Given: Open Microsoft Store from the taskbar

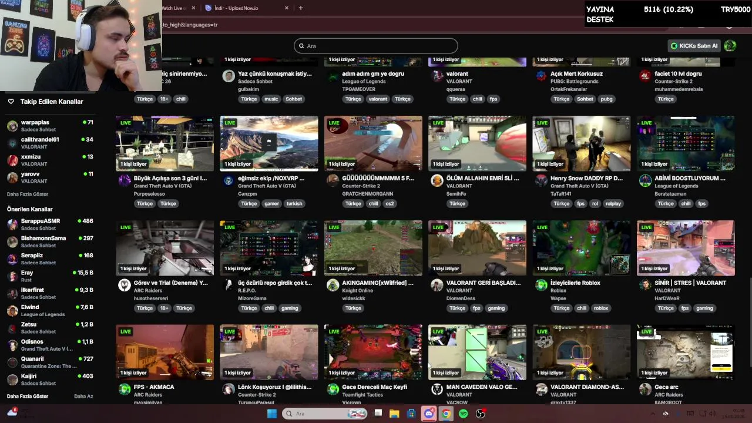Looking at the screenshot, I should (x=411, y=414).
